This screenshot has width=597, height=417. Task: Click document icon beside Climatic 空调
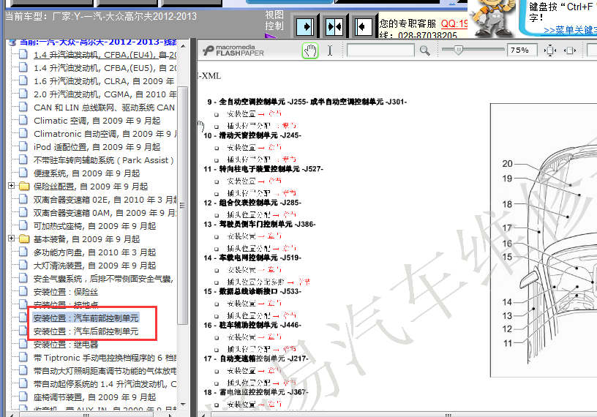click(23, 120)
